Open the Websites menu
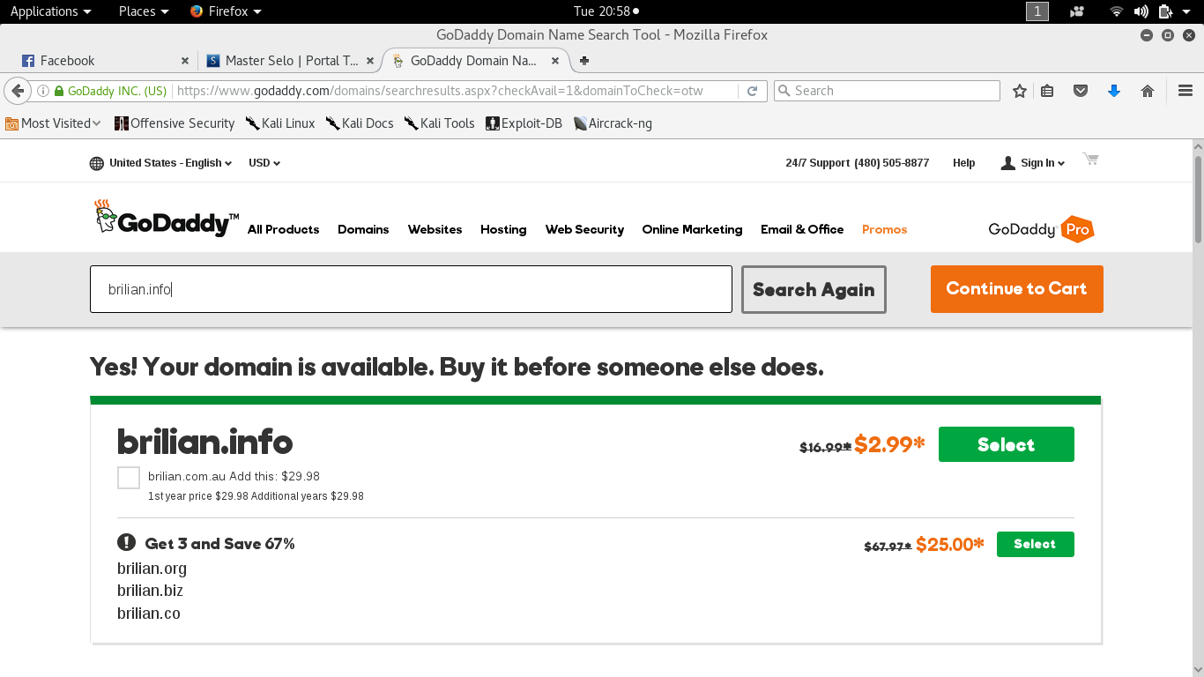This screenshot has width=1204, height=677. coord(435,229)
